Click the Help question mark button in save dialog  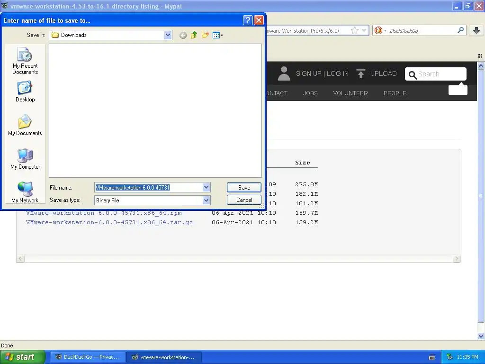pyautogui.click(x=248, y=20)
